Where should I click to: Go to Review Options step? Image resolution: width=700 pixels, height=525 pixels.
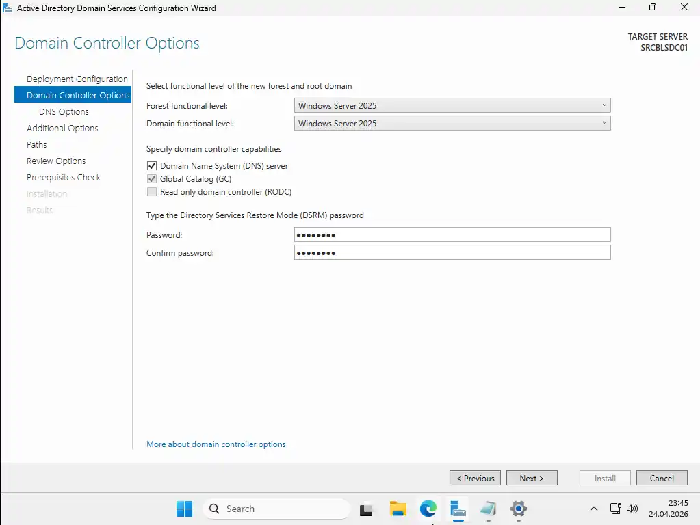[x=56, y=161]
